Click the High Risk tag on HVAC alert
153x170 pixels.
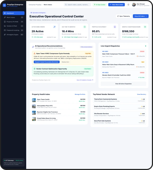point(88,53)
